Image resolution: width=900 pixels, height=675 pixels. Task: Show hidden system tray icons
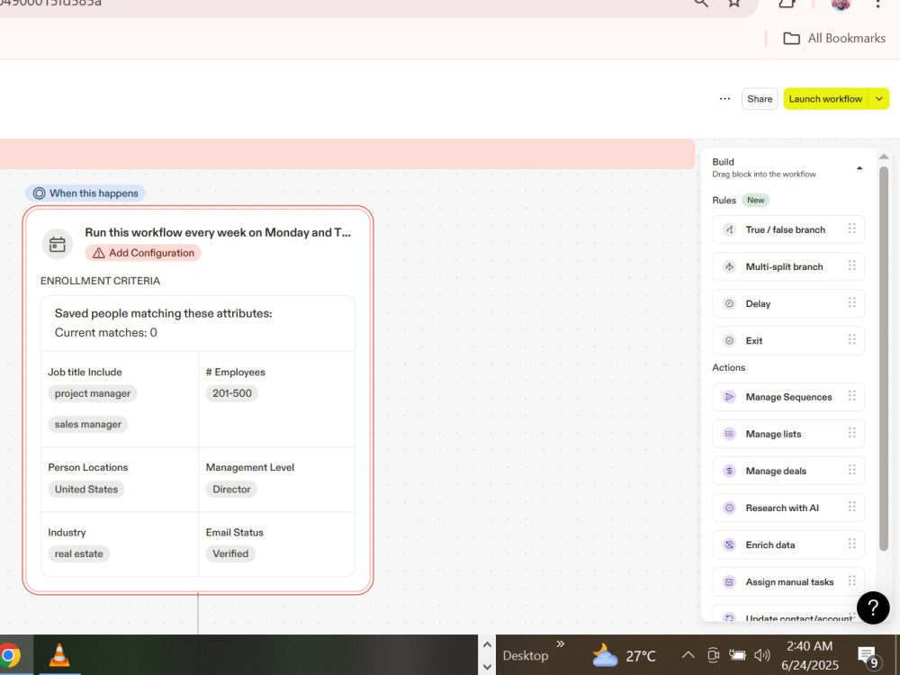tap(688, 655)
